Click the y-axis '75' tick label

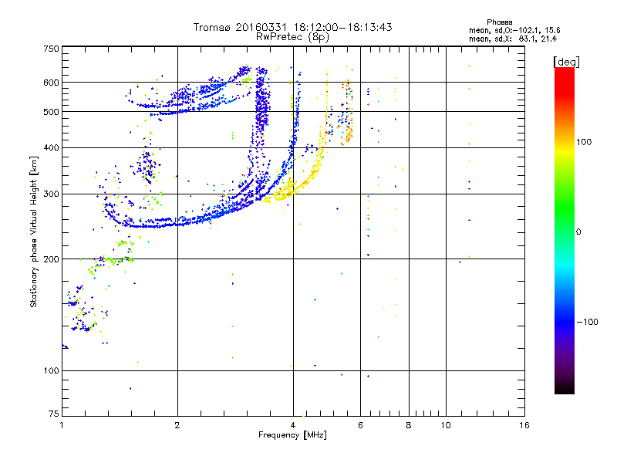coord(54,414)
